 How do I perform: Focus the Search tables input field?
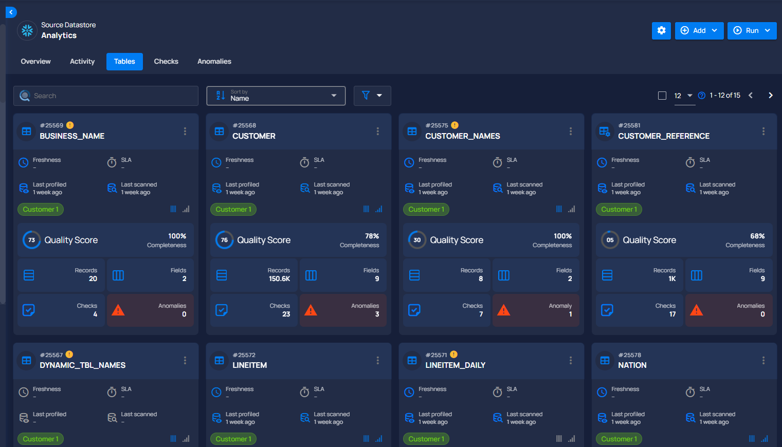pos(106,96)
